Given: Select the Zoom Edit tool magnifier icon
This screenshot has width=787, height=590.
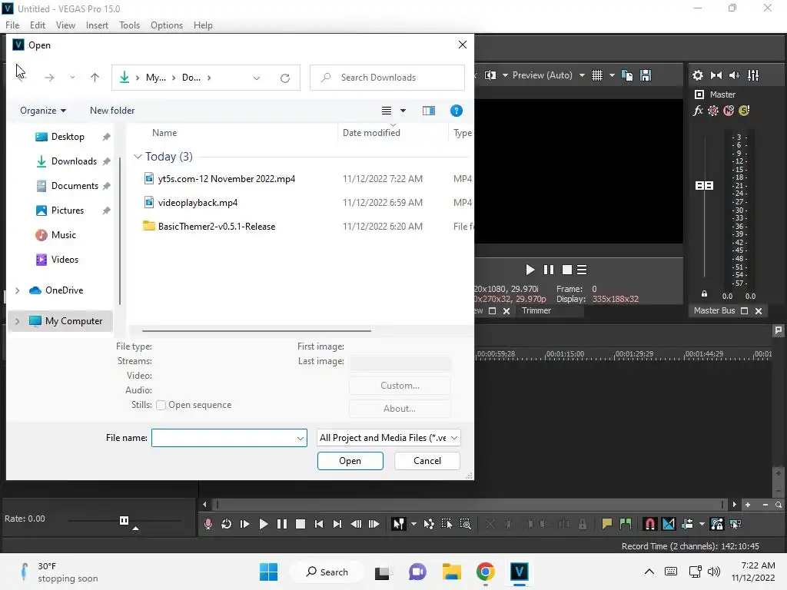Looking at the screenshot, I should pos(465,524).
